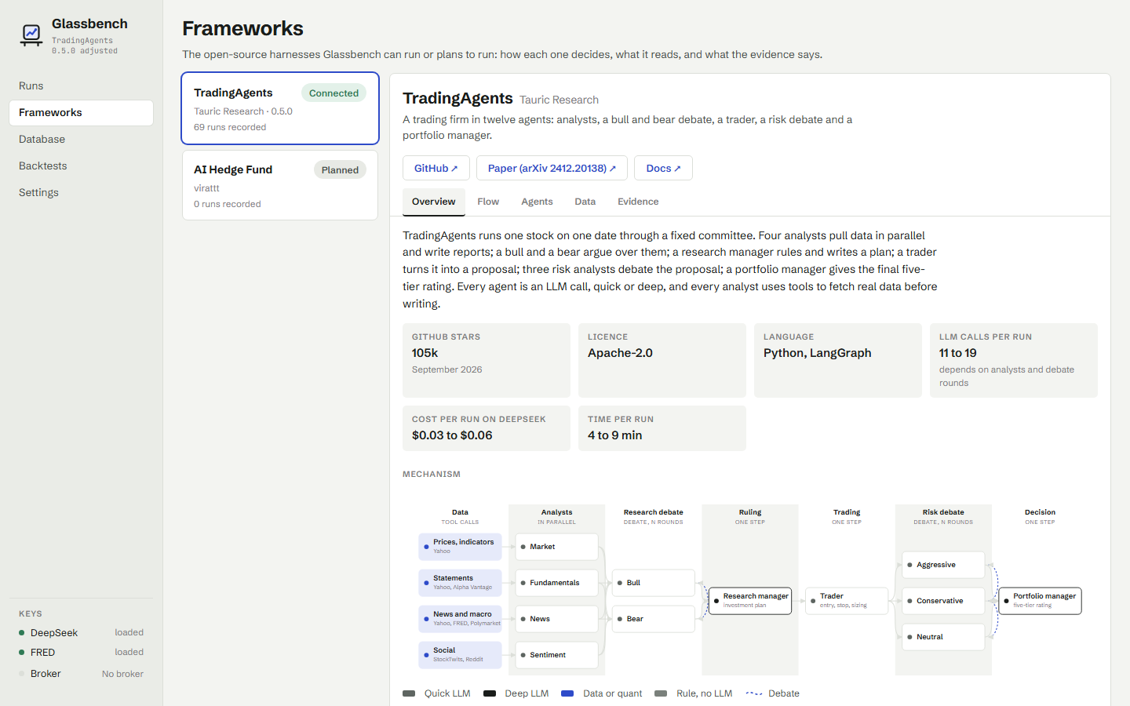Screen dimensions: 1130x706
Task: Go to Backtests
Action: 81,166
